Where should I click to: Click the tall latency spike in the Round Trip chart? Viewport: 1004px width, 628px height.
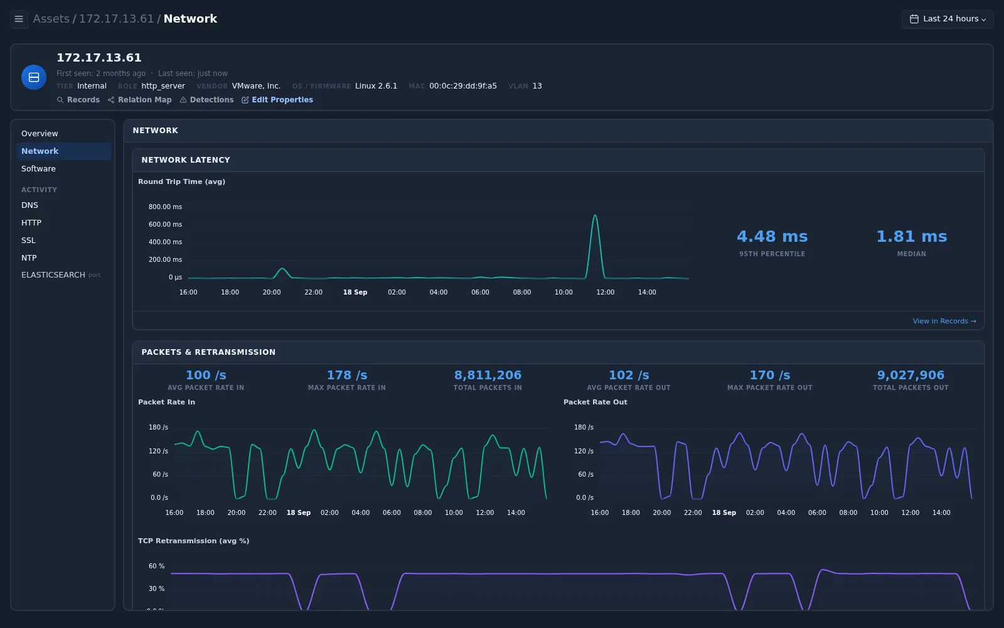(x=595, y=217)
